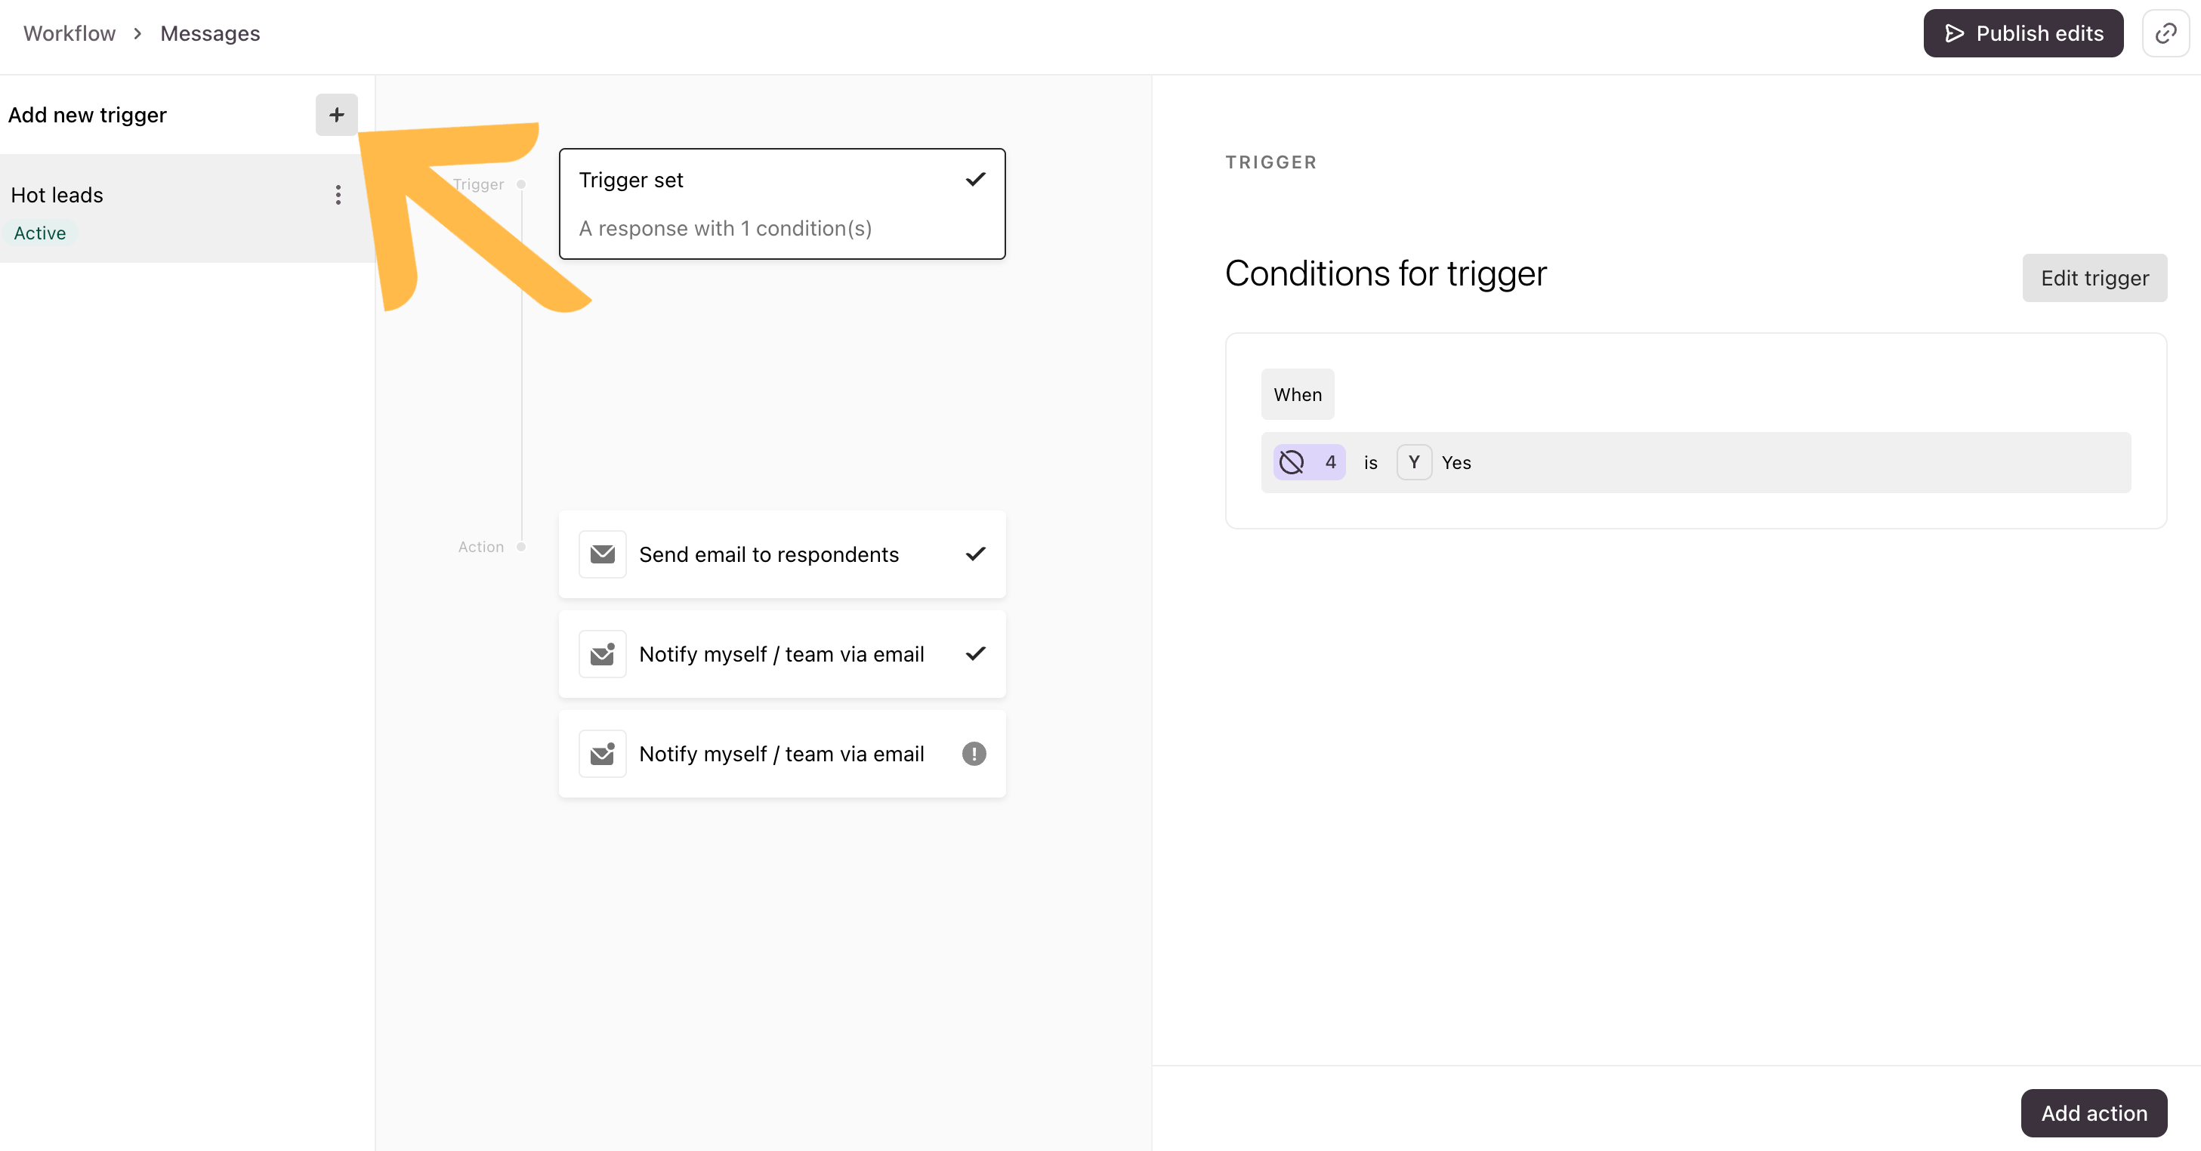Click the warning icon on last notify action
The width and height of the screenshot is (2201, 1151).
[974, 754]
